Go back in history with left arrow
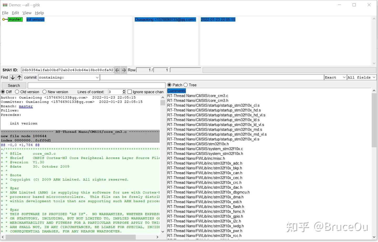 (x=117, y=70)
